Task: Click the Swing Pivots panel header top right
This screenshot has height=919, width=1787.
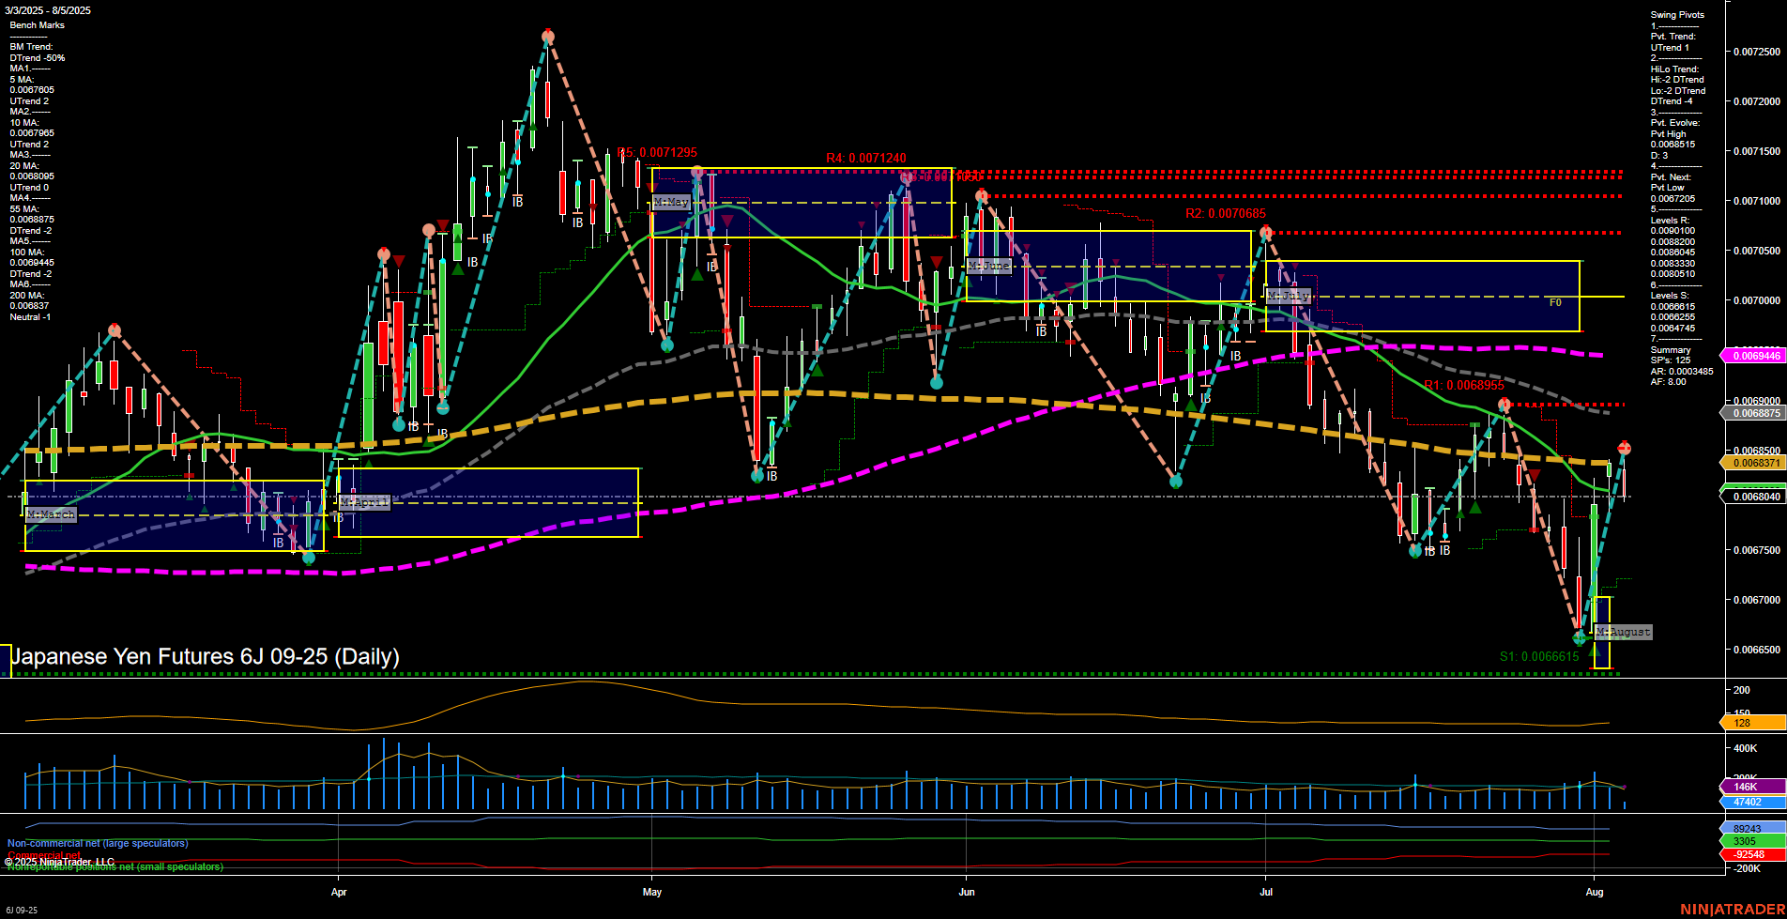Action: (1677, 14)
